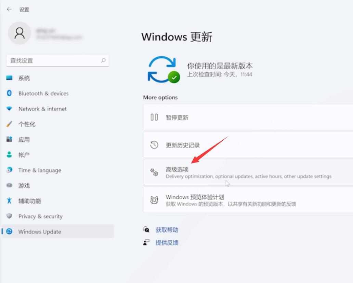Open the 帐户 category

57,155
